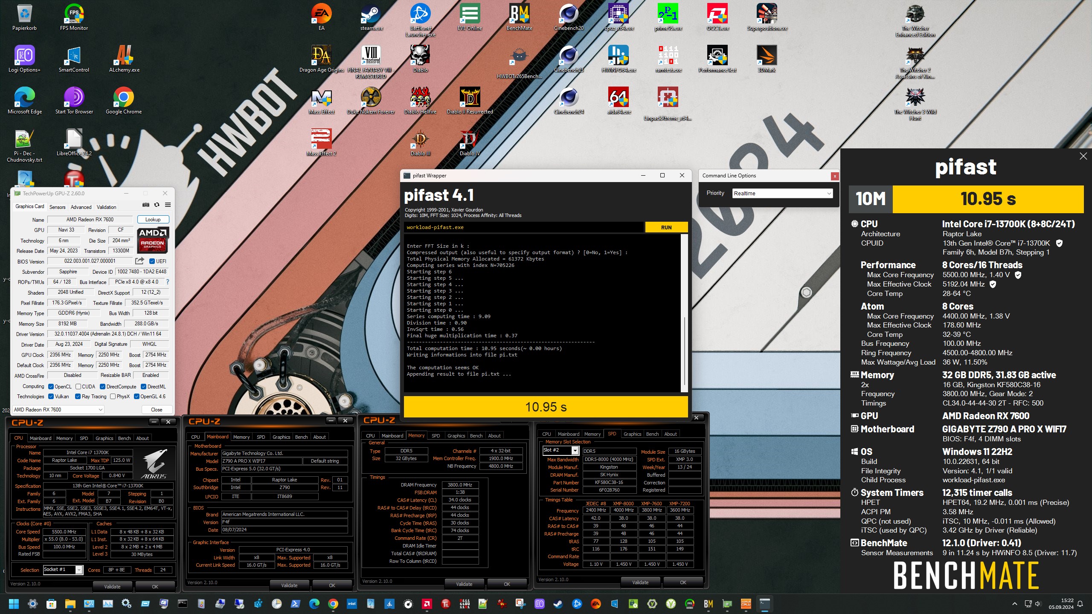Click GPU-Z BIOS export share icon
Viewport: 1092px width, 614px height.
[139, 261]
